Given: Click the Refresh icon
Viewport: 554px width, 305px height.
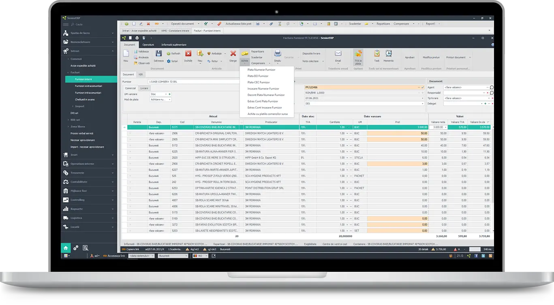Looking at the screenshot, I should point(169,53).
